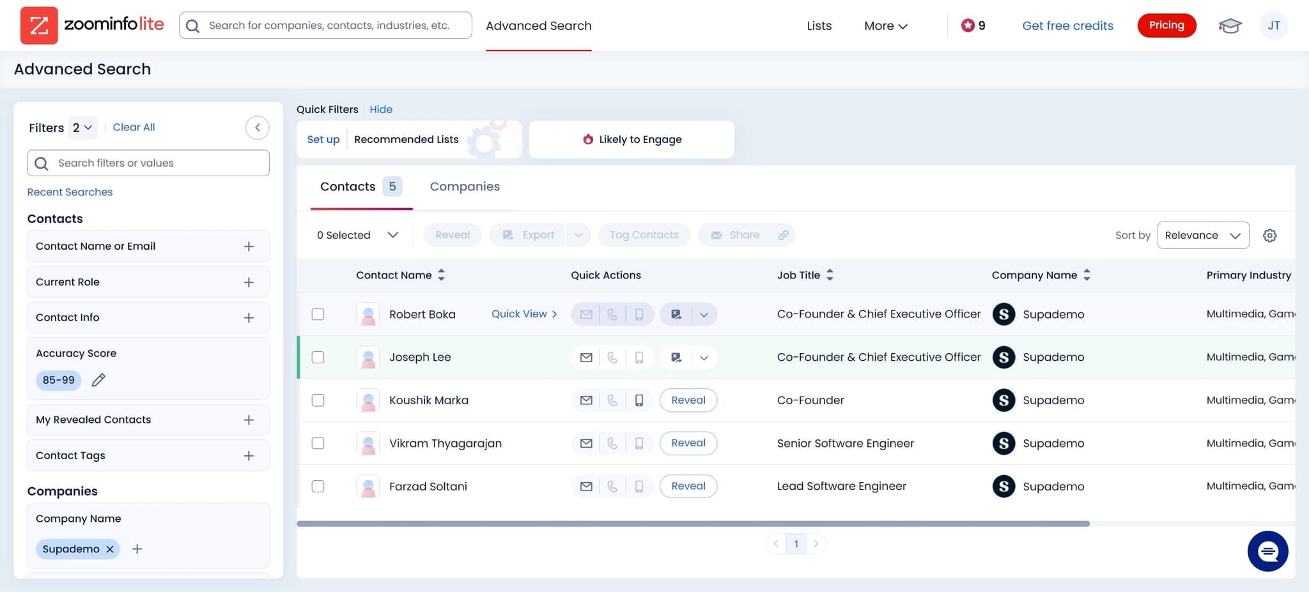Click the horizontal table scrollbar
The width and height of the screenshot is (1309, 592).
(x=693, y=524)
